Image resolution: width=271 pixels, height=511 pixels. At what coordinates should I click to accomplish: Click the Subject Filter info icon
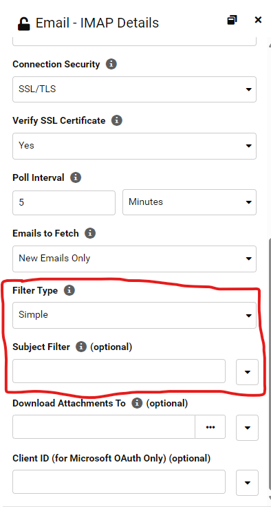point(81,347)
